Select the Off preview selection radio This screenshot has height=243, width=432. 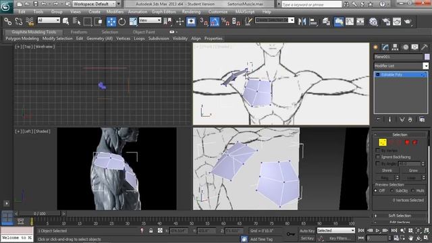(376, 190)
